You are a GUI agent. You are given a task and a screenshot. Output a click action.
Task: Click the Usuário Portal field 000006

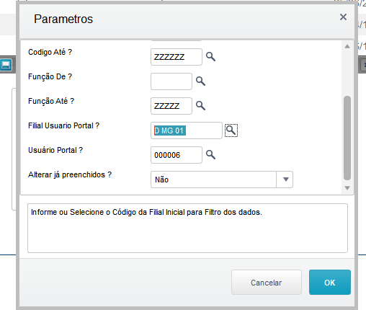point(177,155)
